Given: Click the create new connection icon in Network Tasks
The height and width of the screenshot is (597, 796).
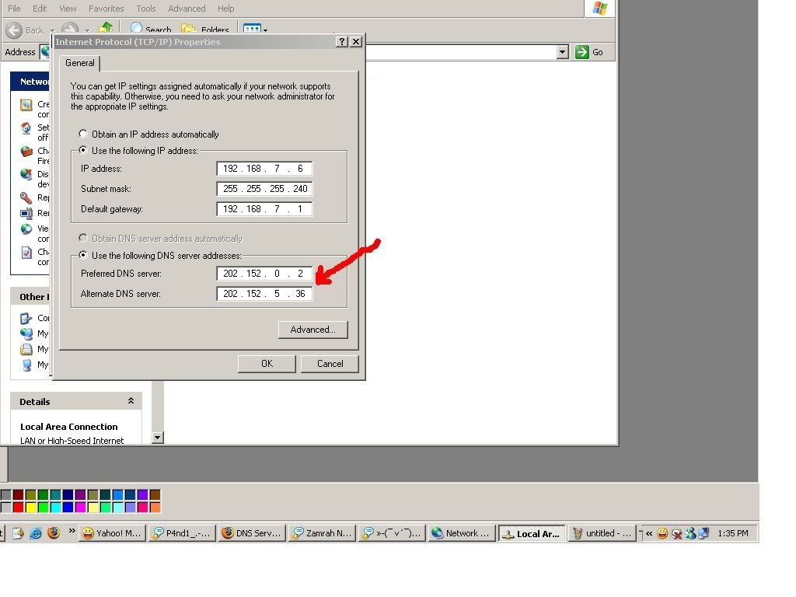Looking at the screenshot, I should click(x=26, y=105).
